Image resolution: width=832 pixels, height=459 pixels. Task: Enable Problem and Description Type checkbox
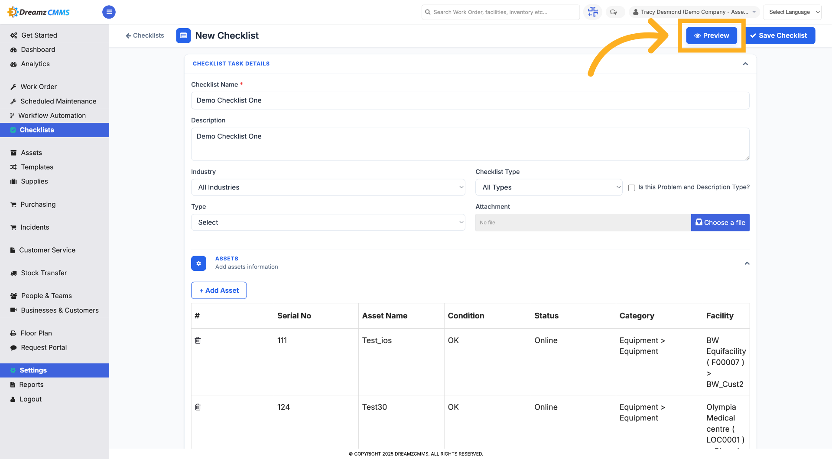[632, 188]
